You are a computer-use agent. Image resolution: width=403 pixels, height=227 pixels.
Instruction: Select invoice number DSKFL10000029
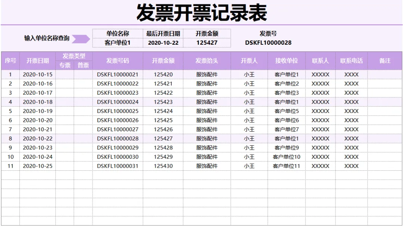pos(118,148)
